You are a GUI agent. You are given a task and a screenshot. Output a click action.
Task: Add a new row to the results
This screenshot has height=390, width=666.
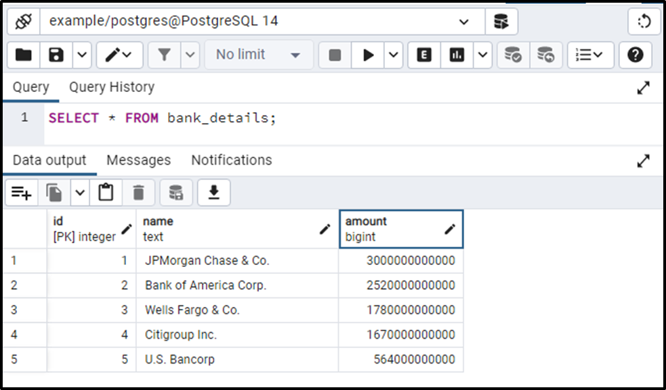pyautogui.click(x=22, y=192)
